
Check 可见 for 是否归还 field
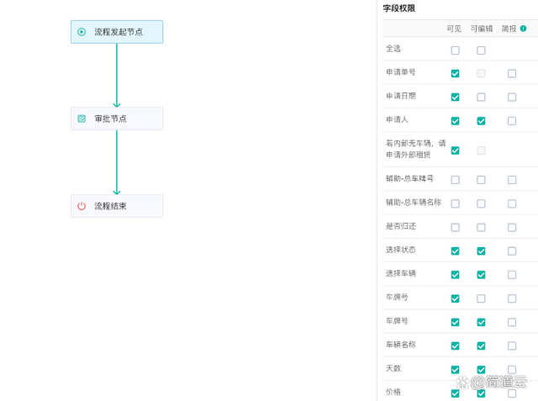pyautogui.click(x=455, y=227)
